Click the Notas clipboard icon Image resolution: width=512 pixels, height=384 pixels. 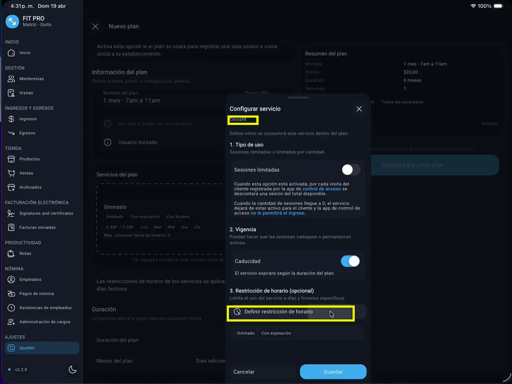11,254
